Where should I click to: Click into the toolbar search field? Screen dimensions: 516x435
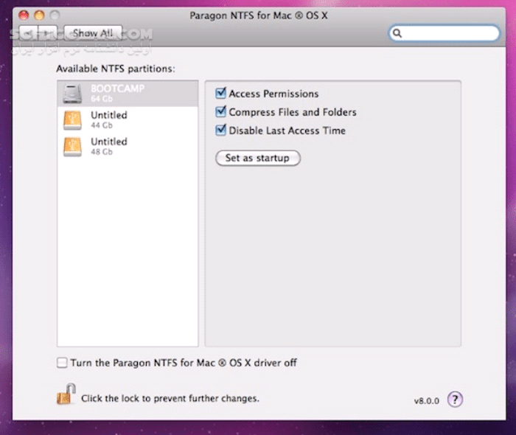tap(444, 33)
